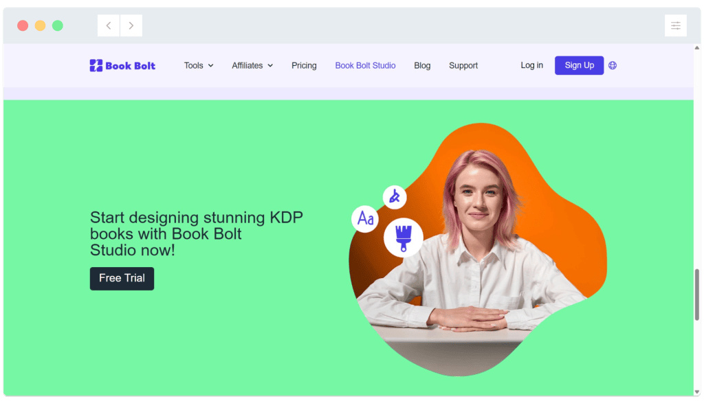Open the language globe icon
704x403 pixels.
click(613, 65)
